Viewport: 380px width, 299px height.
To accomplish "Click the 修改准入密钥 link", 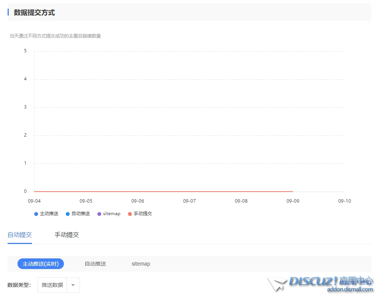I will [x=355, y=283].
